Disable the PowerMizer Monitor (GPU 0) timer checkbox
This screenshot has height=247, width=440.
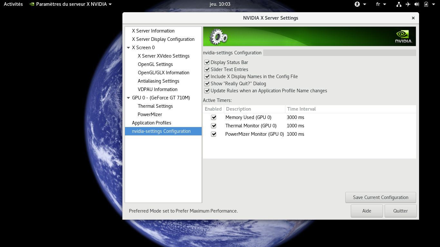pos(214,134)
